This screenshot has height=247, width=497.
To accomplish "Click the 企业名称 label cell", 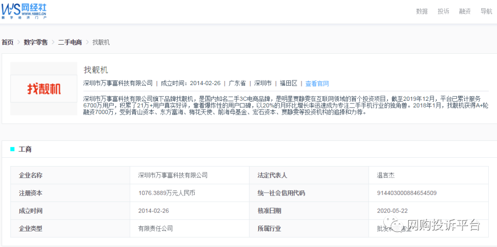I will (x=70, y=175).
